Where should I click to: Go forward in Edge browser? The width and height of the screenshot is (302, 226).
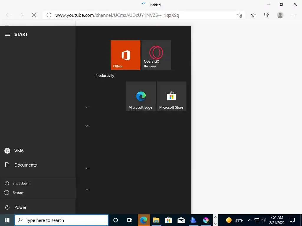coord(21,15)
